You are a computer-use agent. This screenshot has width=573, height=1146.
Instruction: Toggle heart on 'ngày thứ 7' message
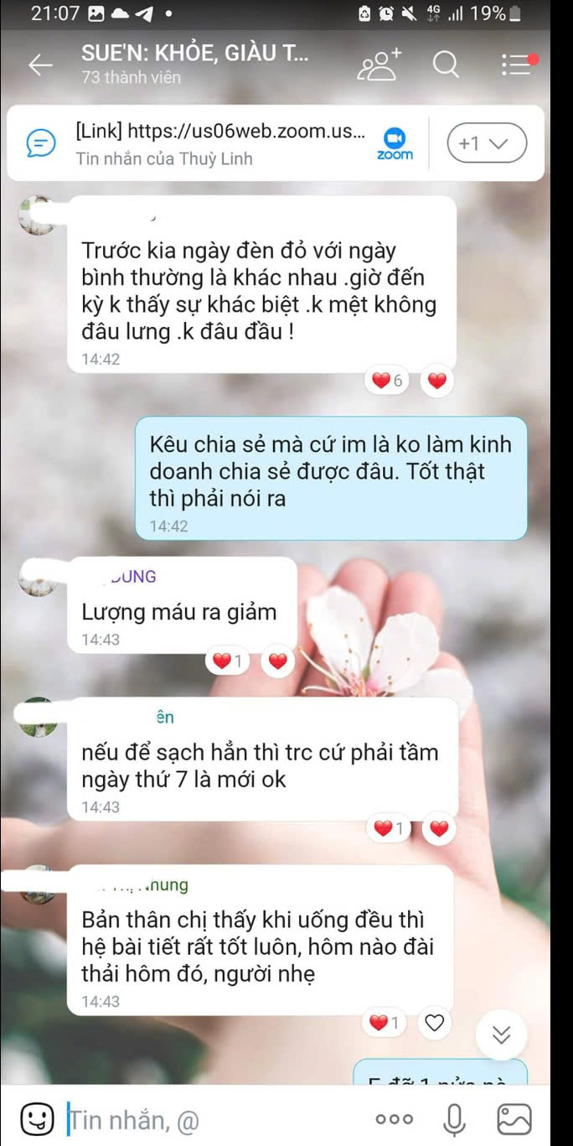(439, 829)
